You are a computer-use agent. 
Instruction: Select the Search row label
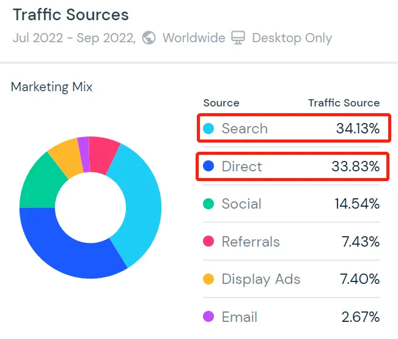245,129
